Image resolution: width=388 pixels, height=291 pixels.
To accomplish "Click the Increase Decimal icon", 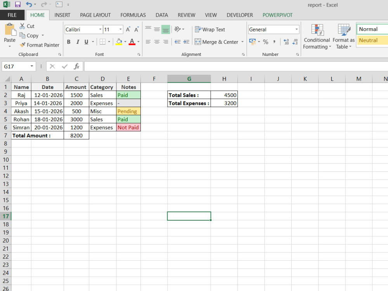I will pyautogui.click(x=286, y=42).
